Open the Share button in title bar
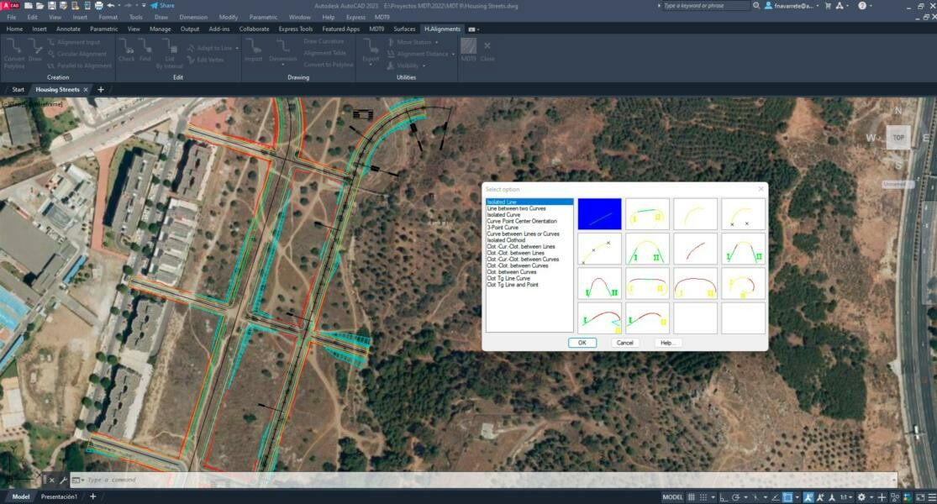937x504 pixels. (162, 5)
